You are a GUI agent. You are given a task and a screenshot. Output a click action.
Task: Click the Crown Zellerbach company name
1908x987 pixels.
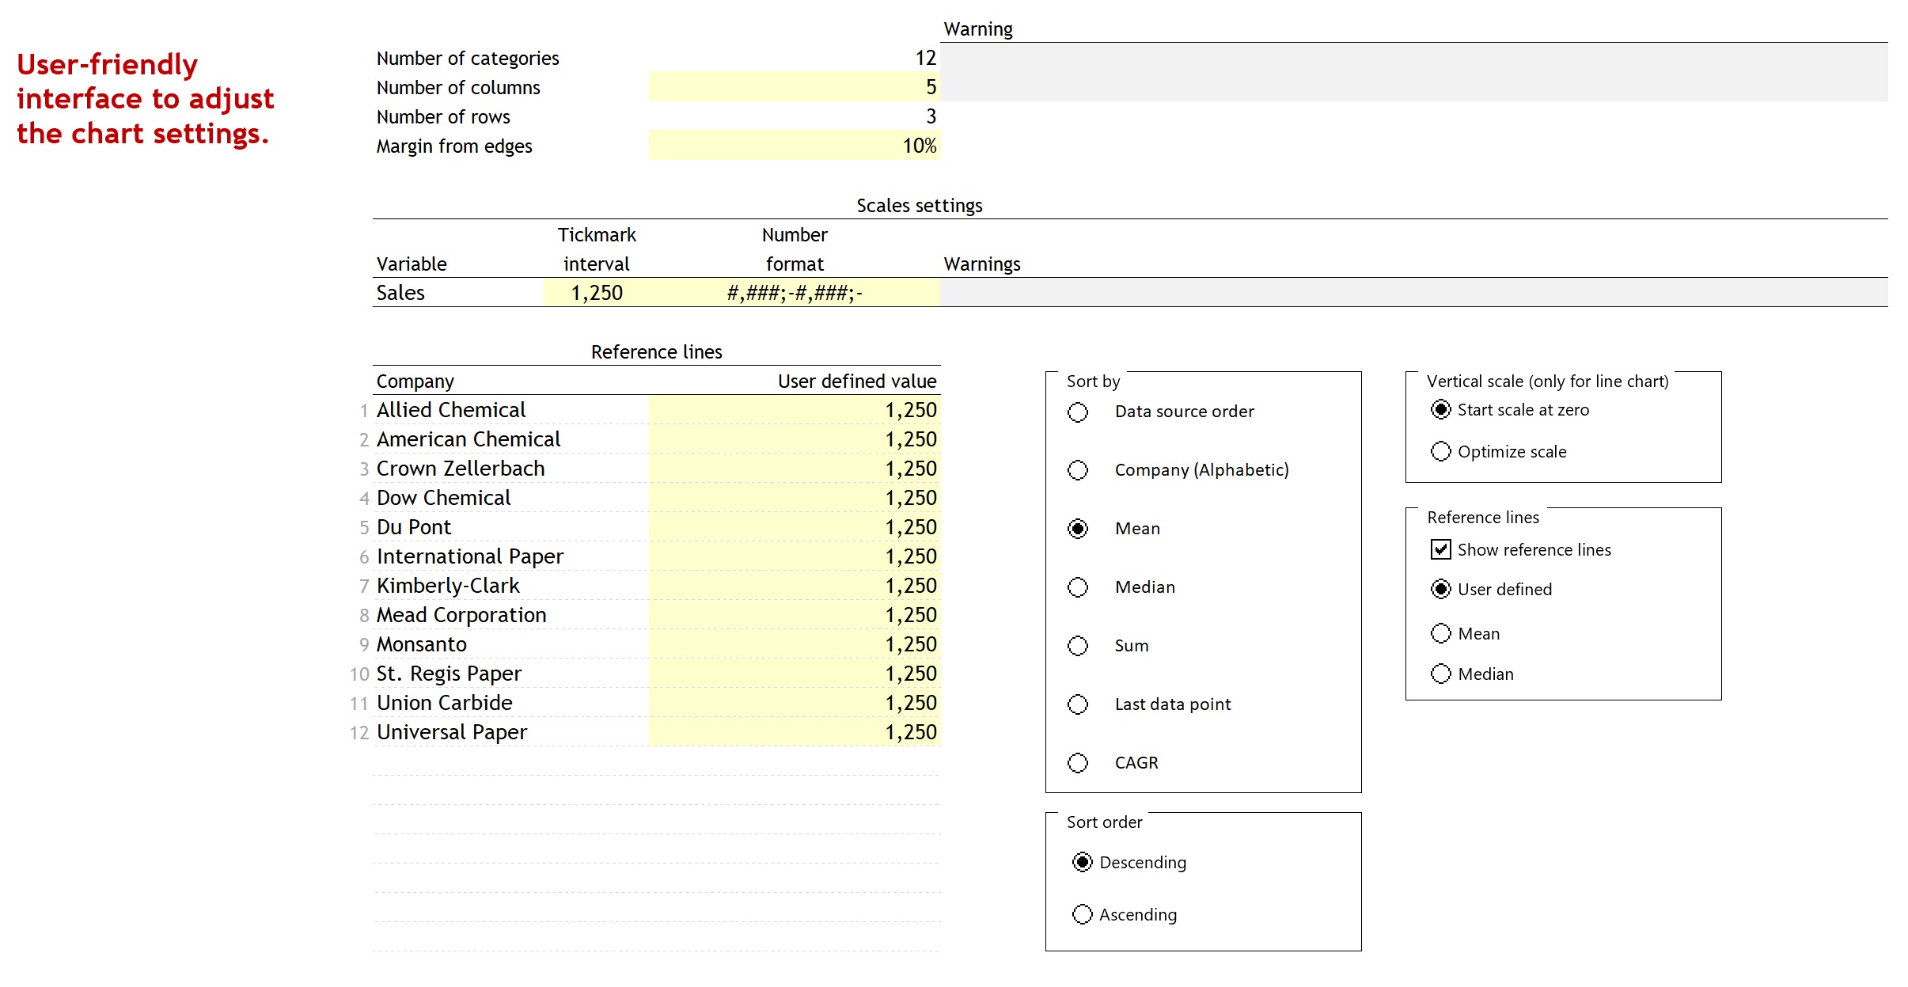click(461, 469)
